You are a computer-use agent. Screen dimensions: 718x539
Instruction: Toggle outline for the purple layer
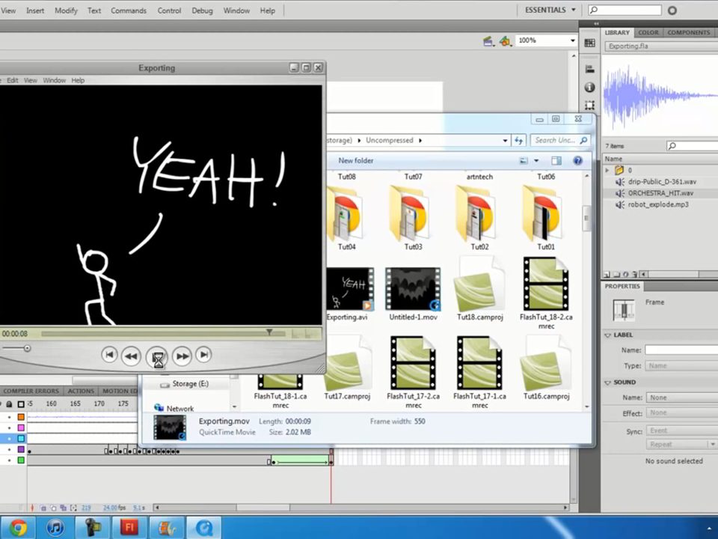[x=21, y=450]
